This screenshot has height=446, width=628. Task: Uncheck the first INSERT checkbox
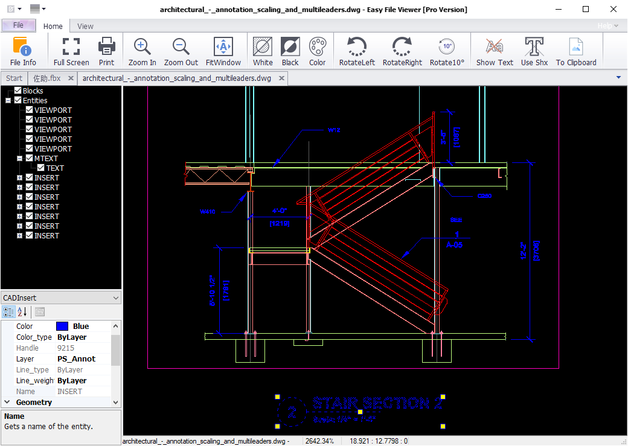click(29, 177)
